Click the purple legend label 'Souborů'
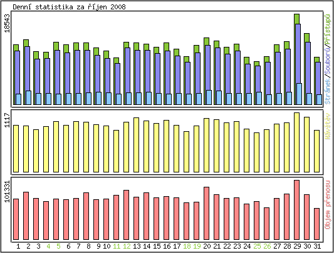The image size is (334, 253). [x=328, y=61]
